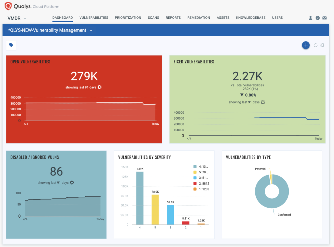The image size is (334, 247).
Task: Select the Remediation tab
Action: (x=199, y=18)
